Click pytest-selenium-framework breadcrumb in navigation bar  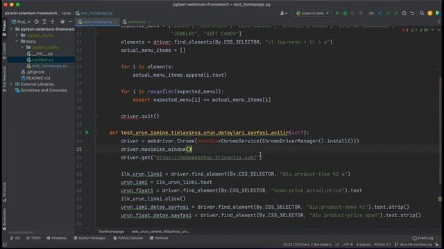(x=31, y=13)
